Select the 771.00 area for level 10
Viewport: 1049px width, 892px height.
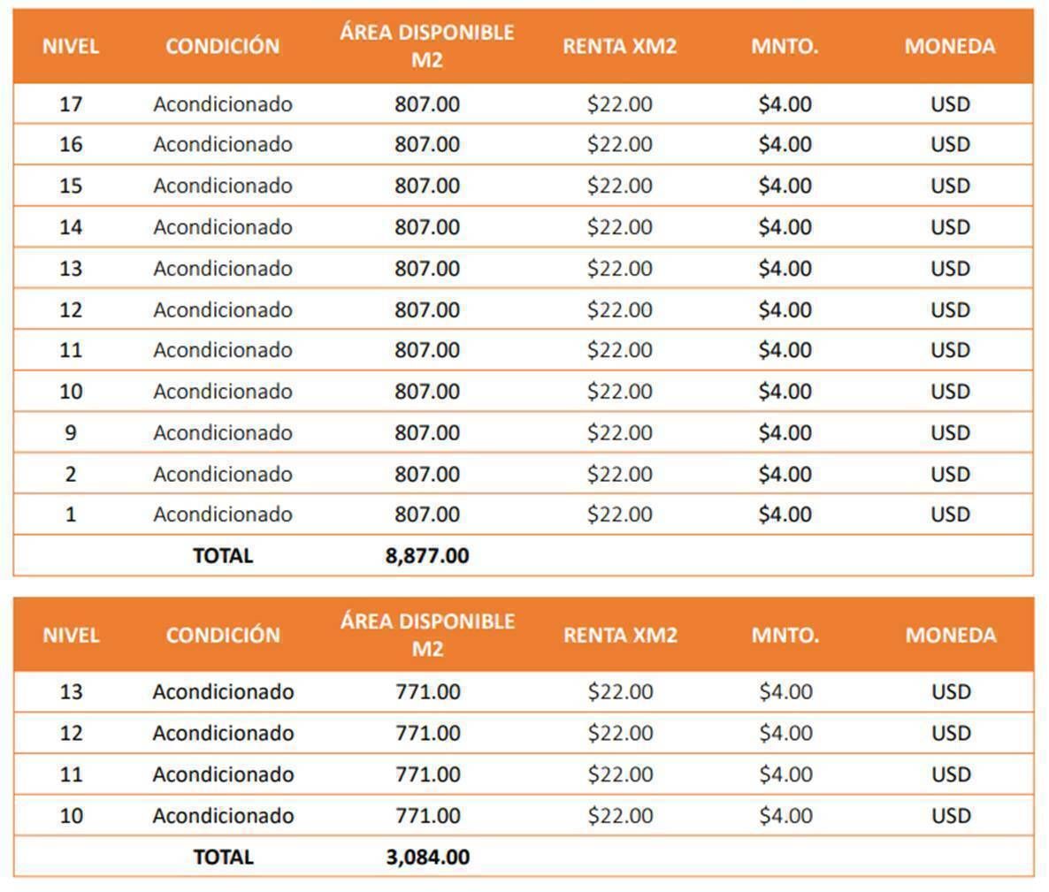pos(428,815)
